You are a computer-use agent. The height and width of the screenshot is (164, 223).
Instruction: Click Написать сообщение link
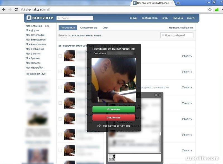181,28
